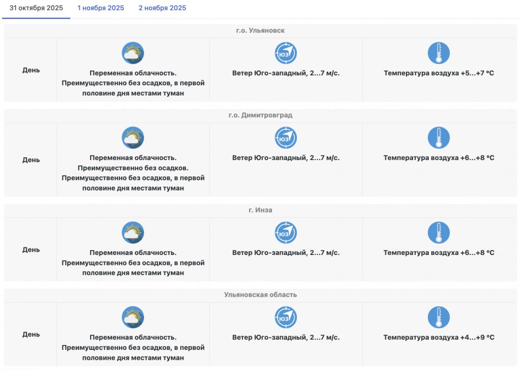Screen dimensions: 521x370
Task: Click the thermometer icon for Ульяновск
Action: (x=439, y=53)
